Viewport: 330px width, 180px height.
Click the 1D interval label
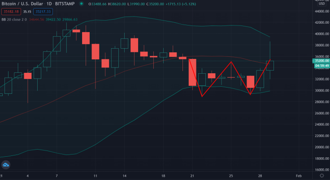pos(49,4)
